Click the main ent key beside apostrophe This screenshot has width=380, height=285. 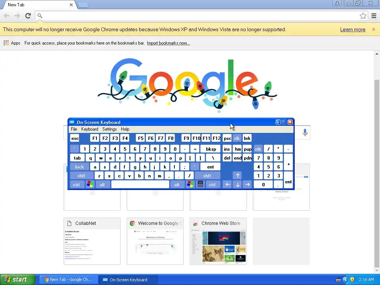210,167
